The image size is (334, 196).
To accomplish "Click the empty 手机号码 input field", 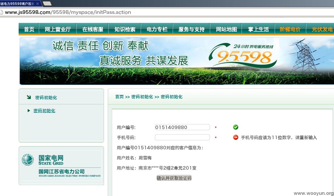I will pos(182,137).
